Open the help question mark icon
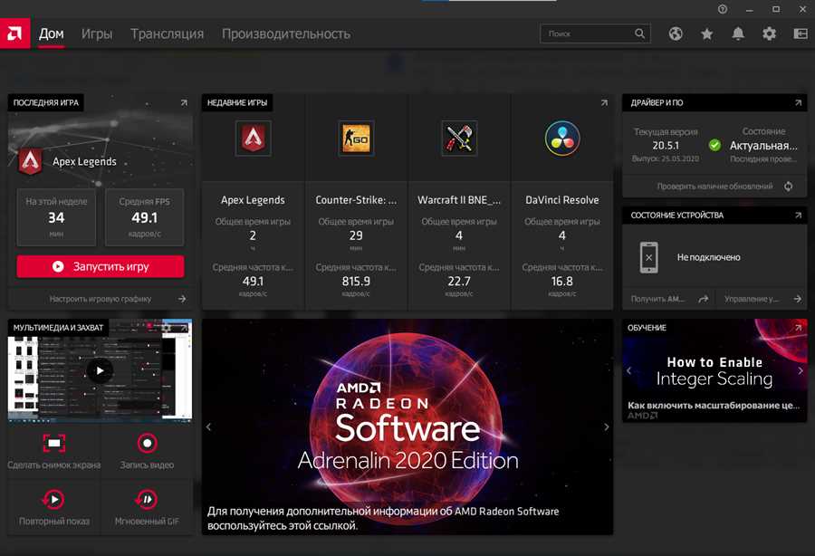 [x=723, y=9]
